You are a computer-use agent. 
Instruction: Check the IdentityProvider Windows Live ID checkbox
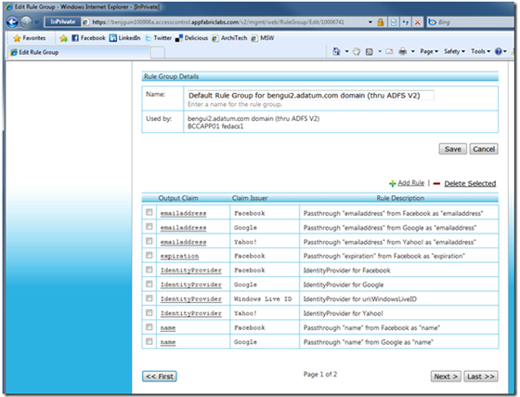(149, 298)
